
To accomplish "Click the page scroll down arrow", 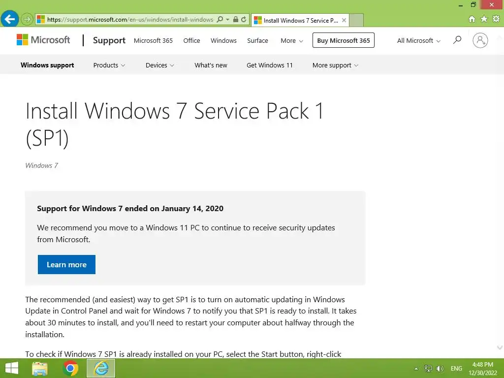I will coord(500,347).
